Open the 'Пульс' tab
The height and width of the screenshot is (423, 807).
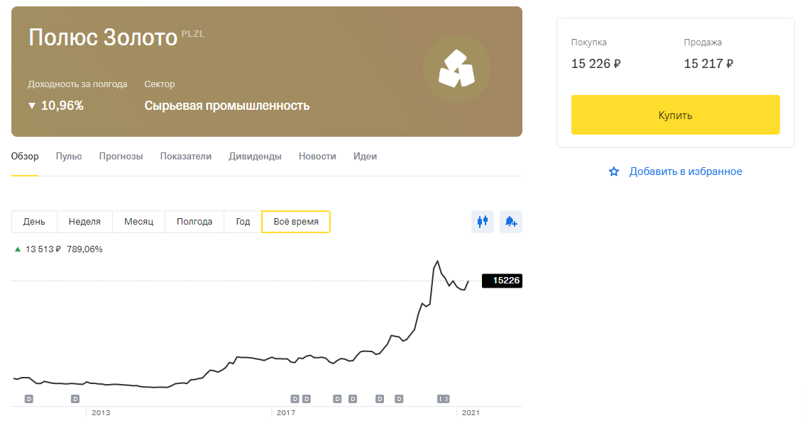tap(68, 156)
